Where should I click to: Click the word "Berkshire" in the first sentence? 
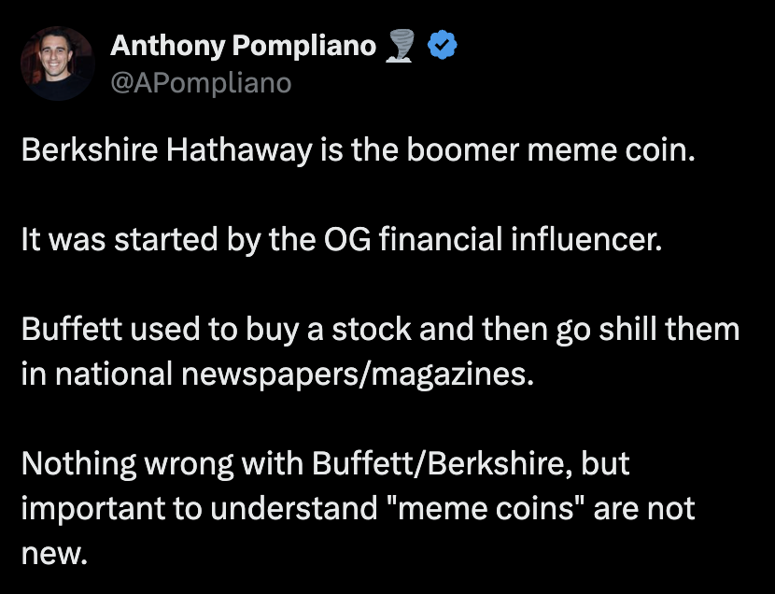pyautogui.click(x=90, y=149)
